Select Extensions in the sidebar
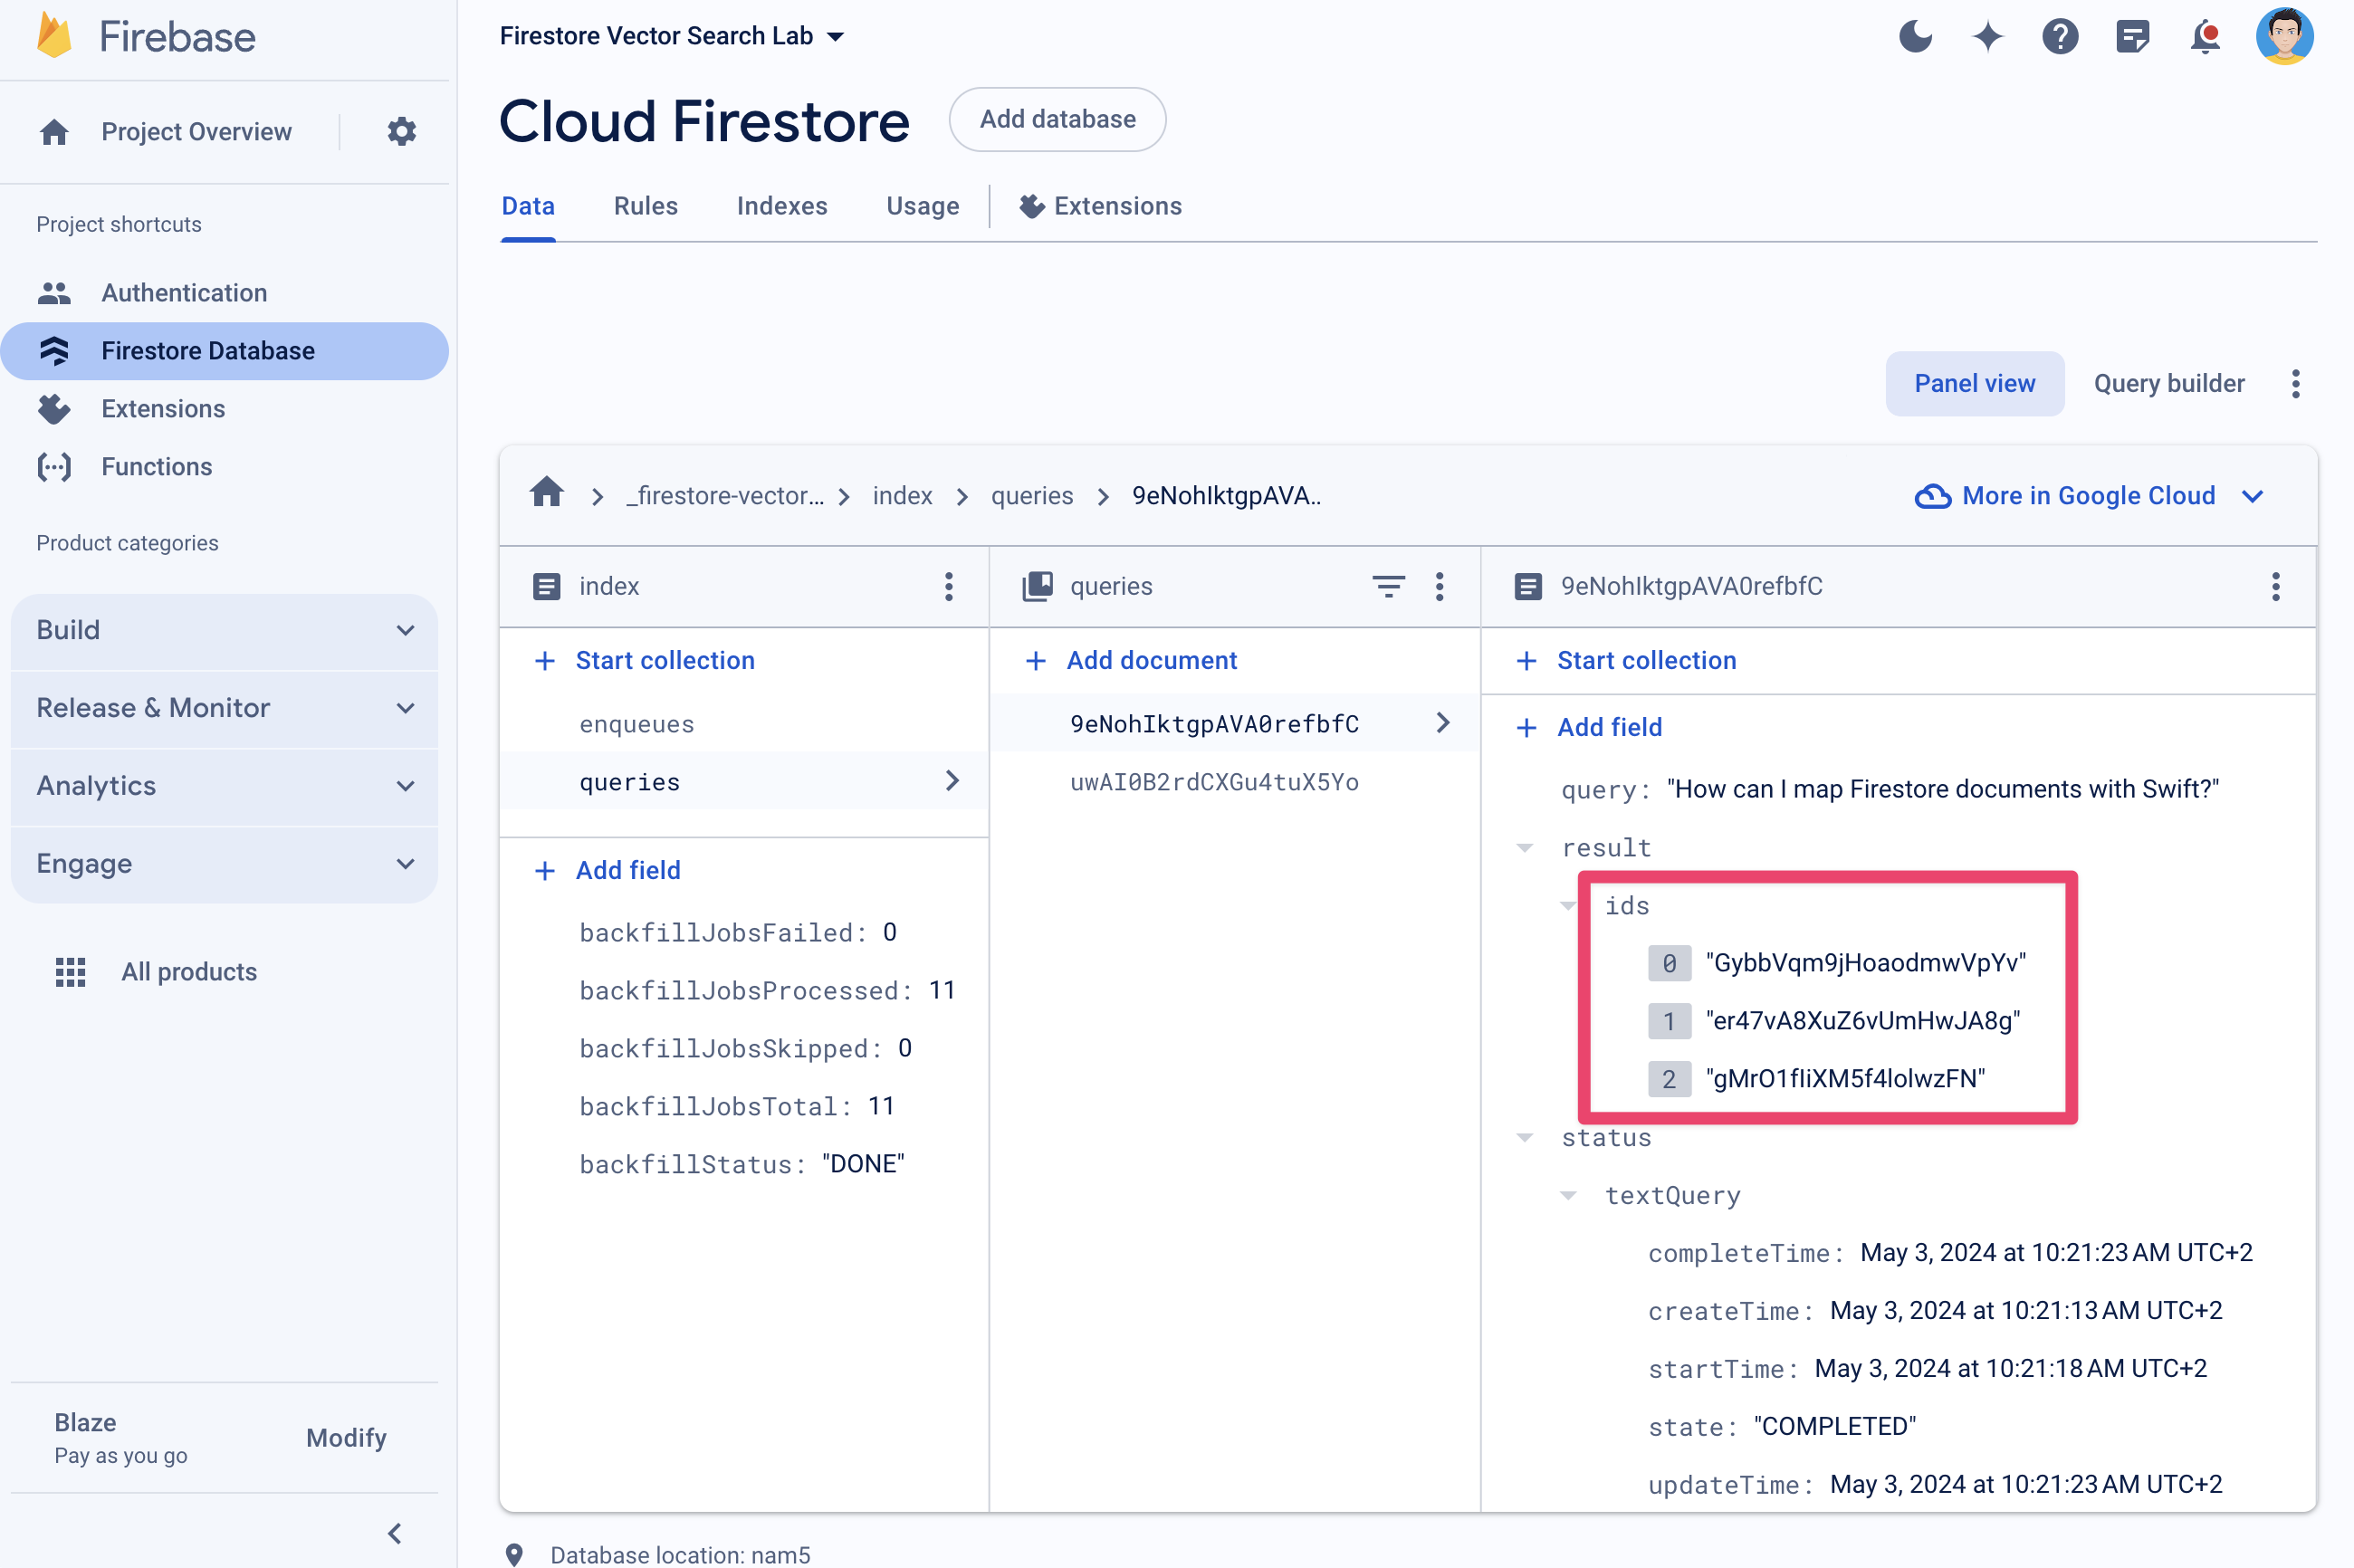Screen dimensions: 2354x1568 163,407
